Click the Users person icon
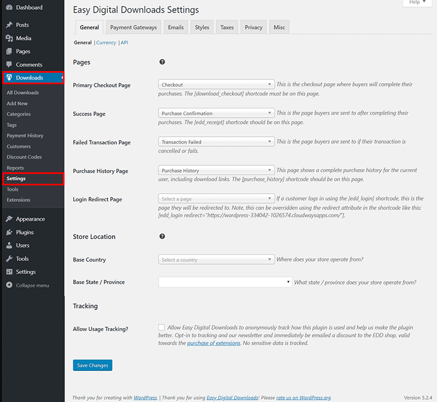Image resolution: width=437 pixels, height=402 pixels. (9, 246)
